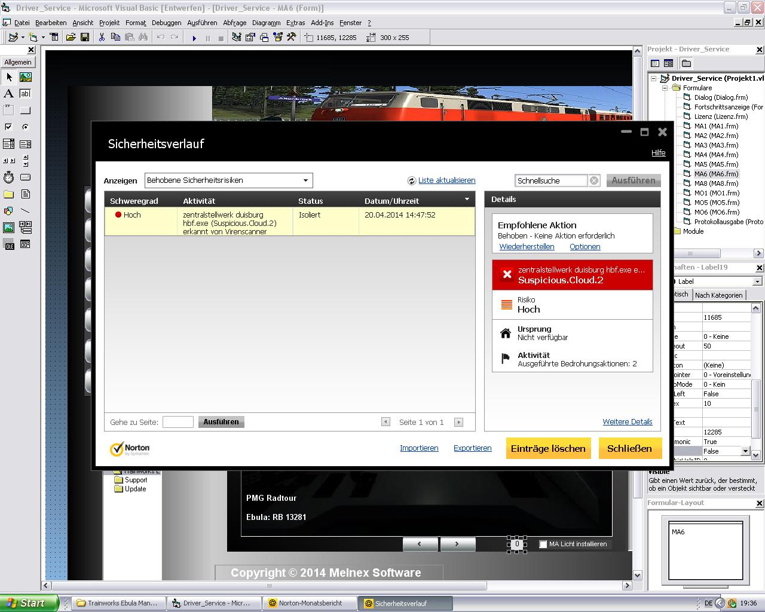Select the OptionButton control in toolbox
Screen dimensions: 765x612
pyautogui.click(x=25, y=127)
